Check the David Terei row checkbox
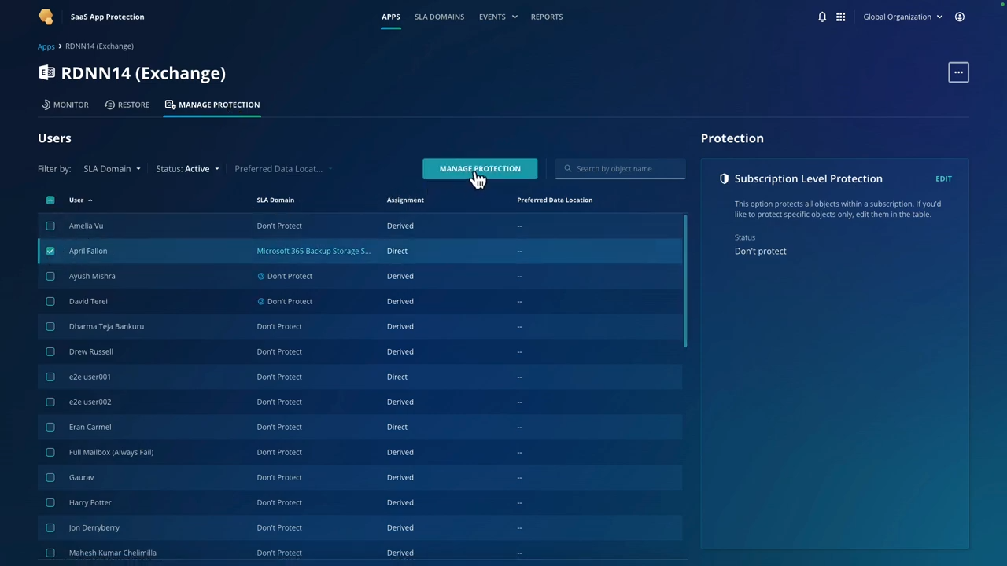Viewport: 1007px width, 566px height. point(50,301)
